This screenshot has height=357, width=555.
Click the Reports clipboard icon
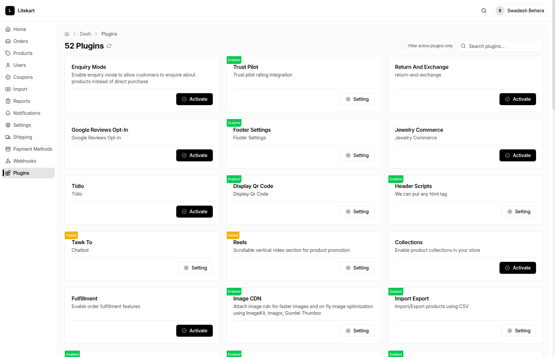point(8,101)
